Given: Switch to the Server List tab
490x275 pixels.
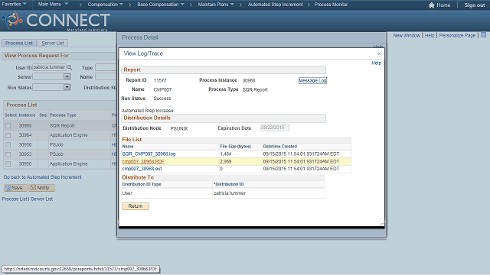Looking at the screenshot, I should click(53, 43).
